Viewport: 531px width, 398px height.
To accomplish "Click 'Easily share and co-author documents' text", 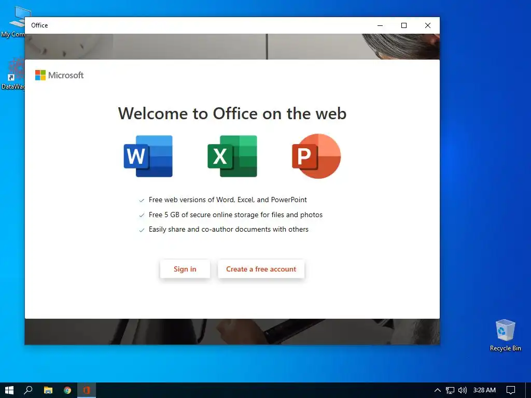I will [229, 229].
